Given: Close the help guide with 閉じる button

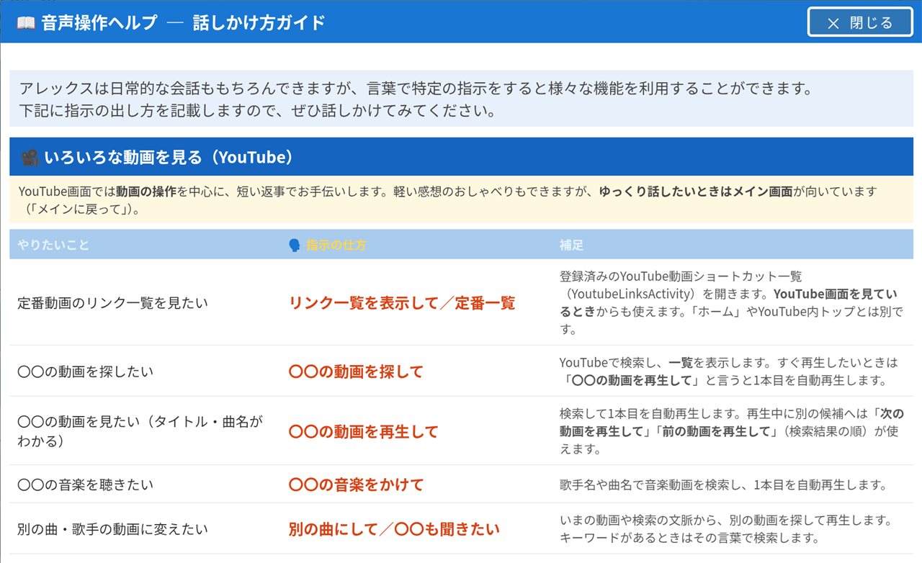Looking at the screenshot, I should (861, 22).
